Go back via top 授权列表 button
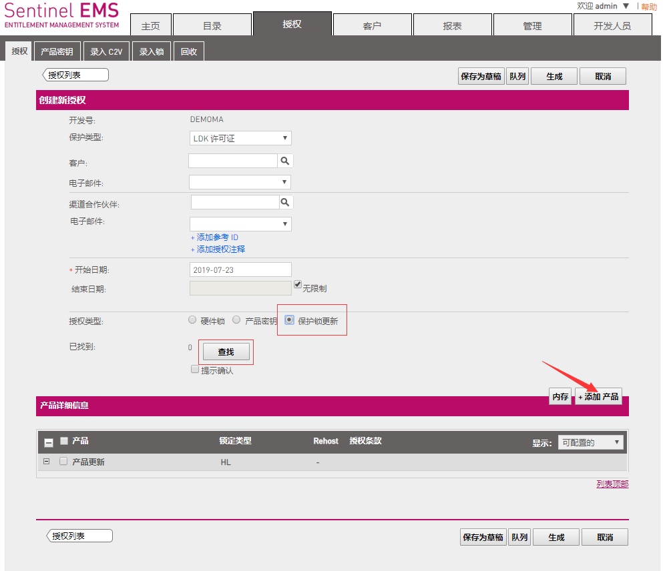The width and height of the screenshot is (663, 571). (x=75, y=75)
